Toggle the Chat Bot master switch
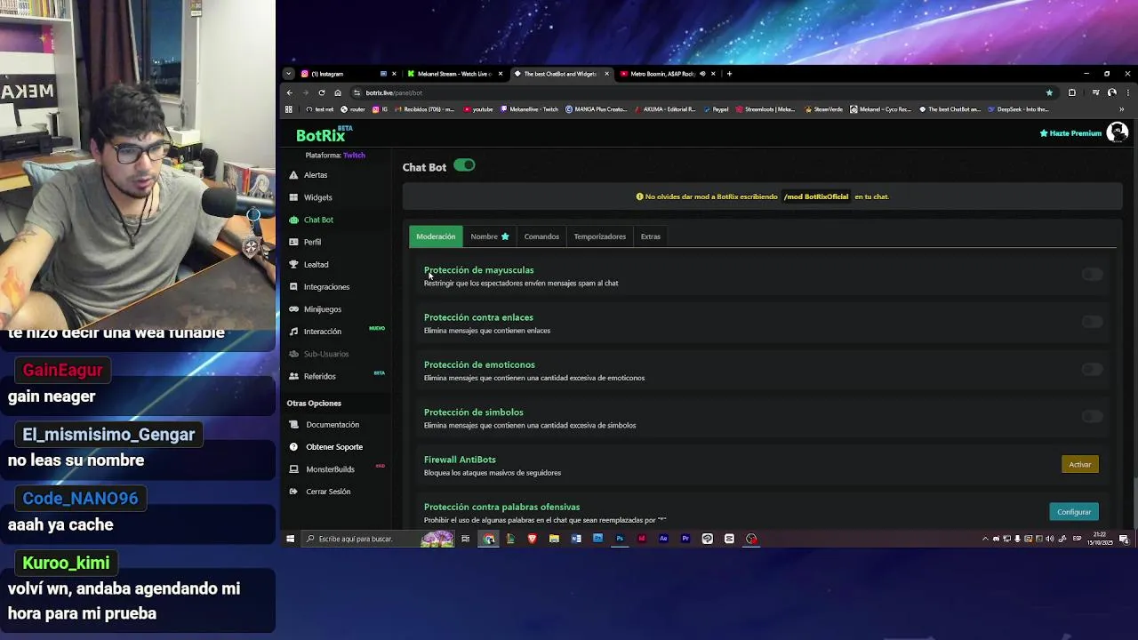This screenshot has height=640, width=1138. 464,165
